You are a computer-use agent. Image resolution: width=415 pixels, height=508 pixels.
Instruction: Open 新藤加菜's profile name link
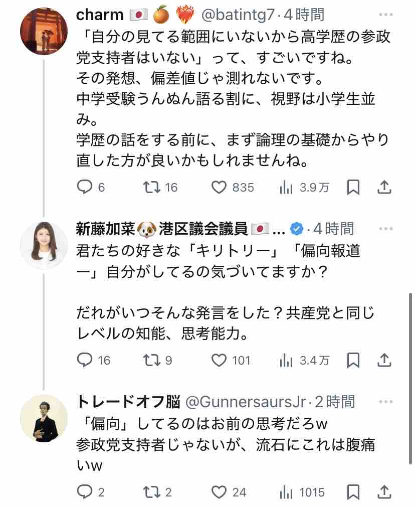coord(162,229)
